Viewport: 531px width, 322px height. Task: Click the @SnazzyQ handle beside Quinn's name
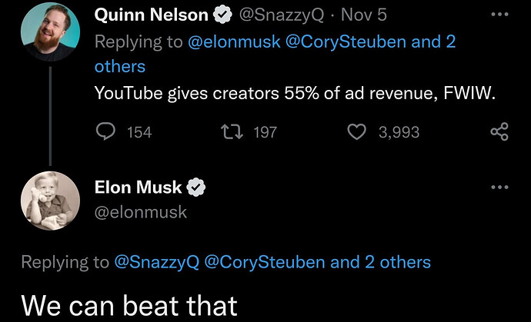pos(282,15)
